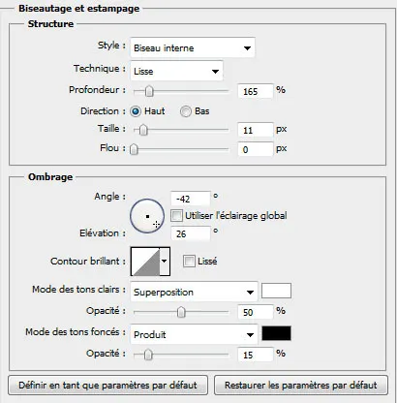Screen dimensions: 397x403
Task: Click the Taille slider handle
Action: tap(143, 130)
